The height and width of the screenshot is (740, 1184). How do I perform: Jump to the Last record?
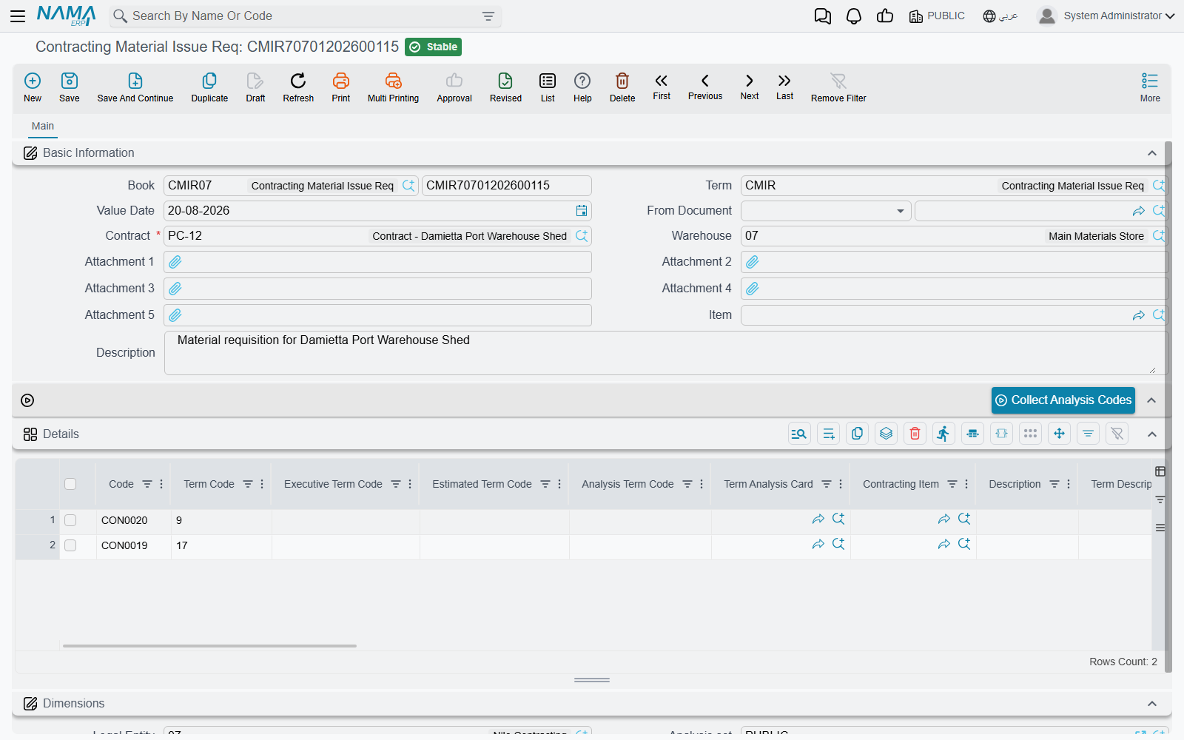[x=784, y=87]
